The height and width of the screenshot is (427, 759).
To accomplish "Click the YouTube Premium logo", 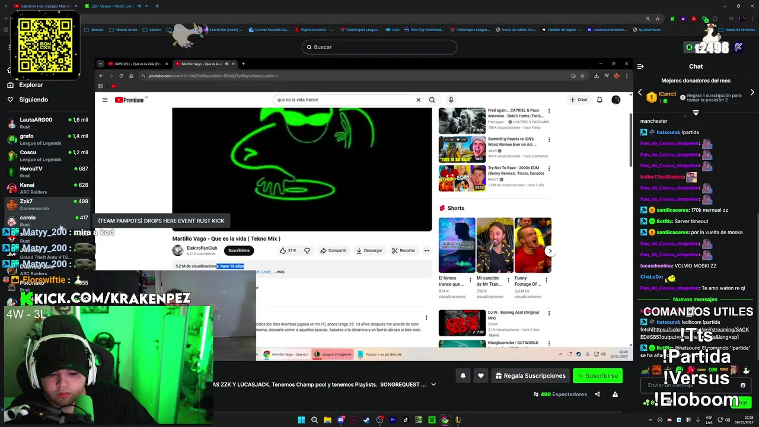I will click(130, 100).
